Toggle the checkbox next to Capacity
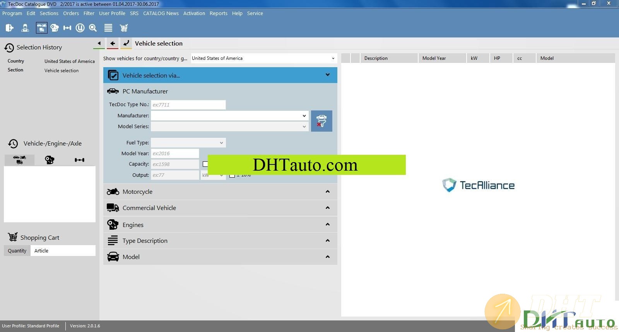 coord(205,164)
